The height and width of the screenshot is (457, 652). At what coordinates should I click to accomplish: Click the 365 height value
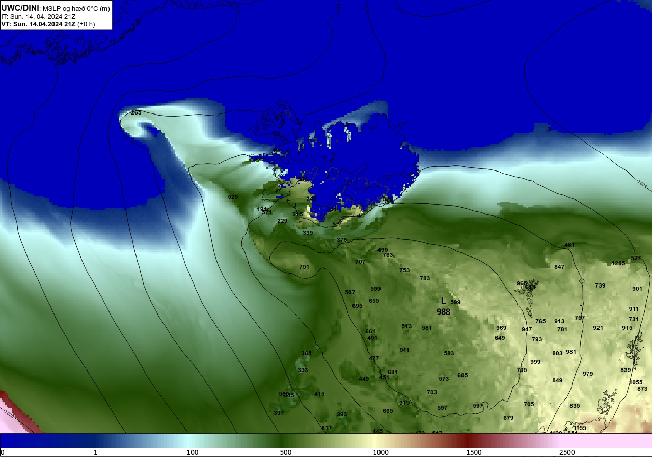[x=306, y=353]
